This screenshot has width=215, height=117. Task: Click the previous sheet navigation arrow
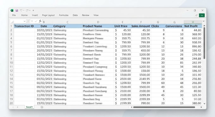coord(13,107)
